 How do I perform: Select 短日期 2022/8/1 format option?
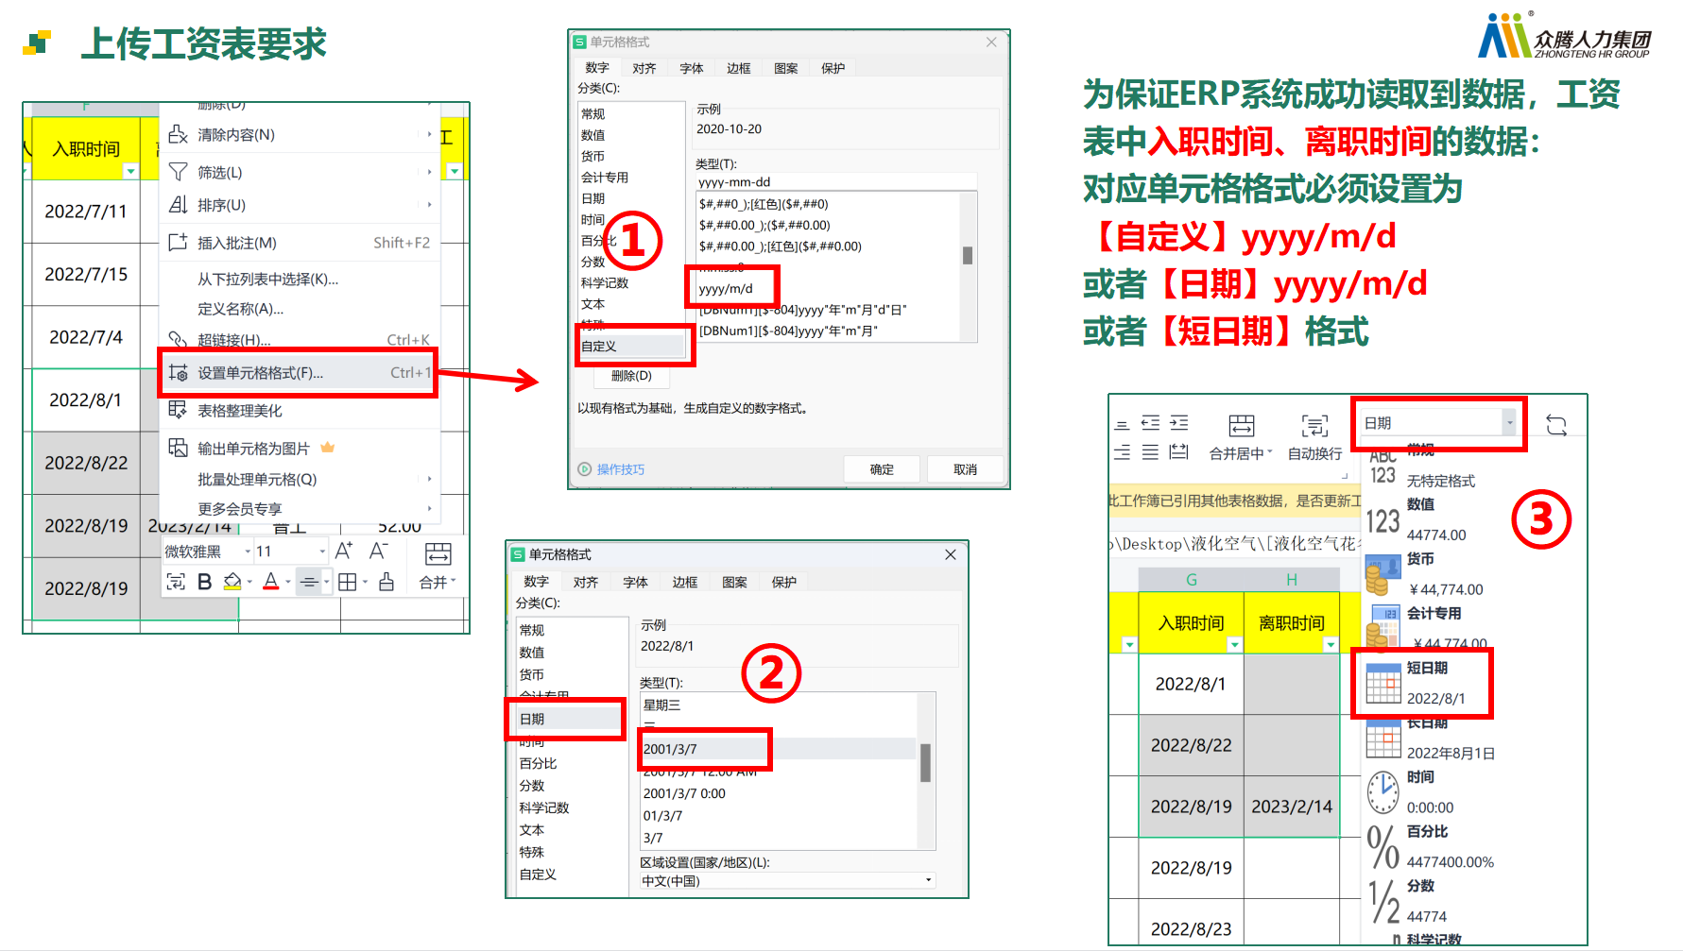1422,683
